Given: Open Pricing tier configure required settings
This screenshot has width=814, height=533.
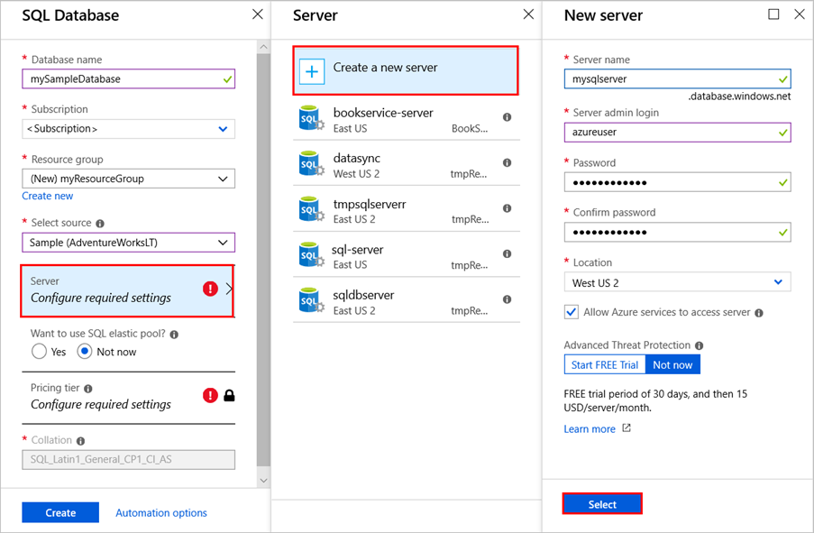Looking at the screenshot, I should [128, 397].
